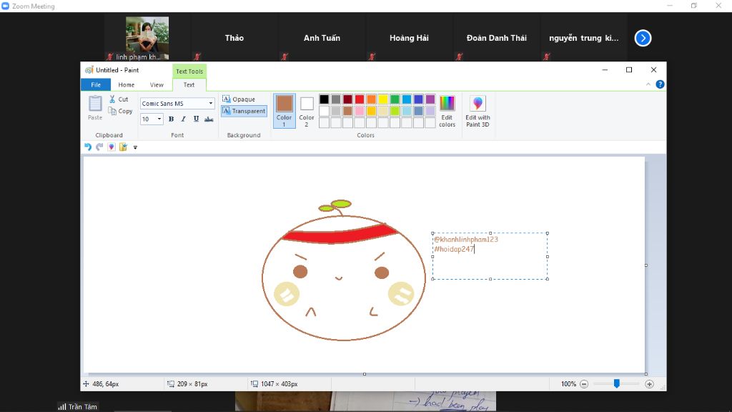Viewport: 732px width, 412px height.
Task: Select nguyễn trung ki... participant tile
Action: [583, 38]
